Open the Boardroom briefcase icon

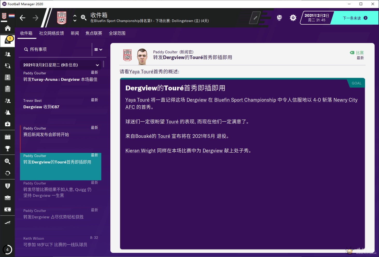(x=8, y=198)
